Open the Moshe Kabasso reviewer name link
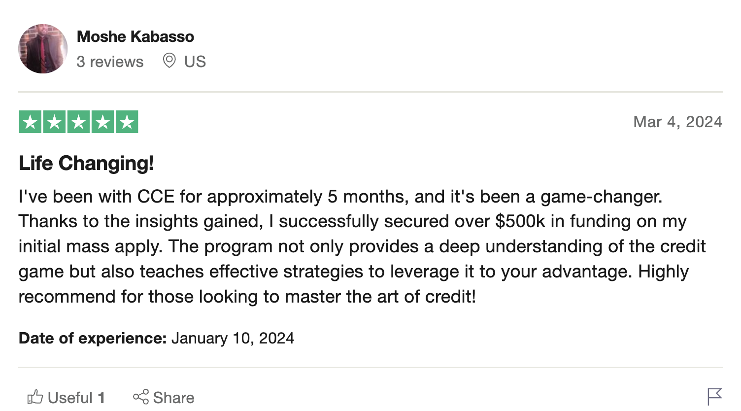Image resolution: width=741 pixels, height=411 pixels. [x=135, y=36]
